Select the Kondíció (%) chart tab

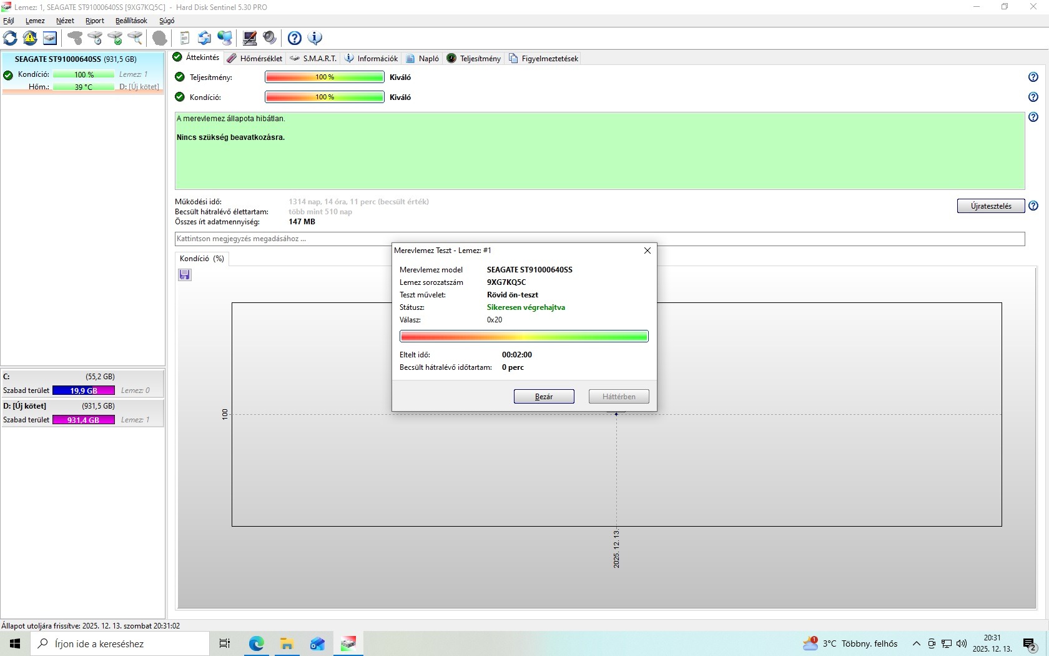point(202,259)
